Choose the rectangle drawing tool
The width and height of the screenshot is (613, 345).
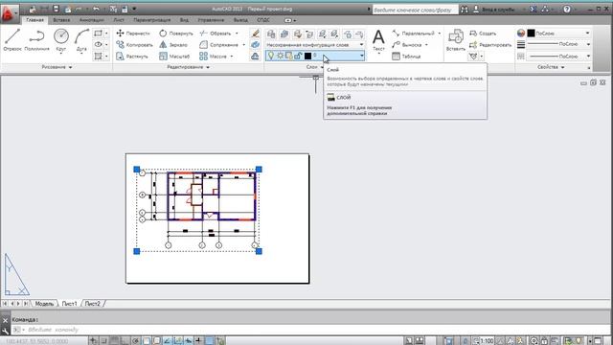[98, 34]
